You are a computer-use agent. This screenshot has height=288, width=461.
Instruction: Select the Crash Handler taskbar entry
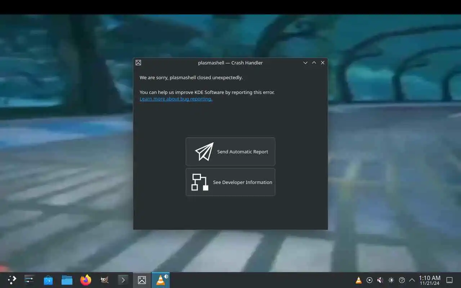point(142,280)
